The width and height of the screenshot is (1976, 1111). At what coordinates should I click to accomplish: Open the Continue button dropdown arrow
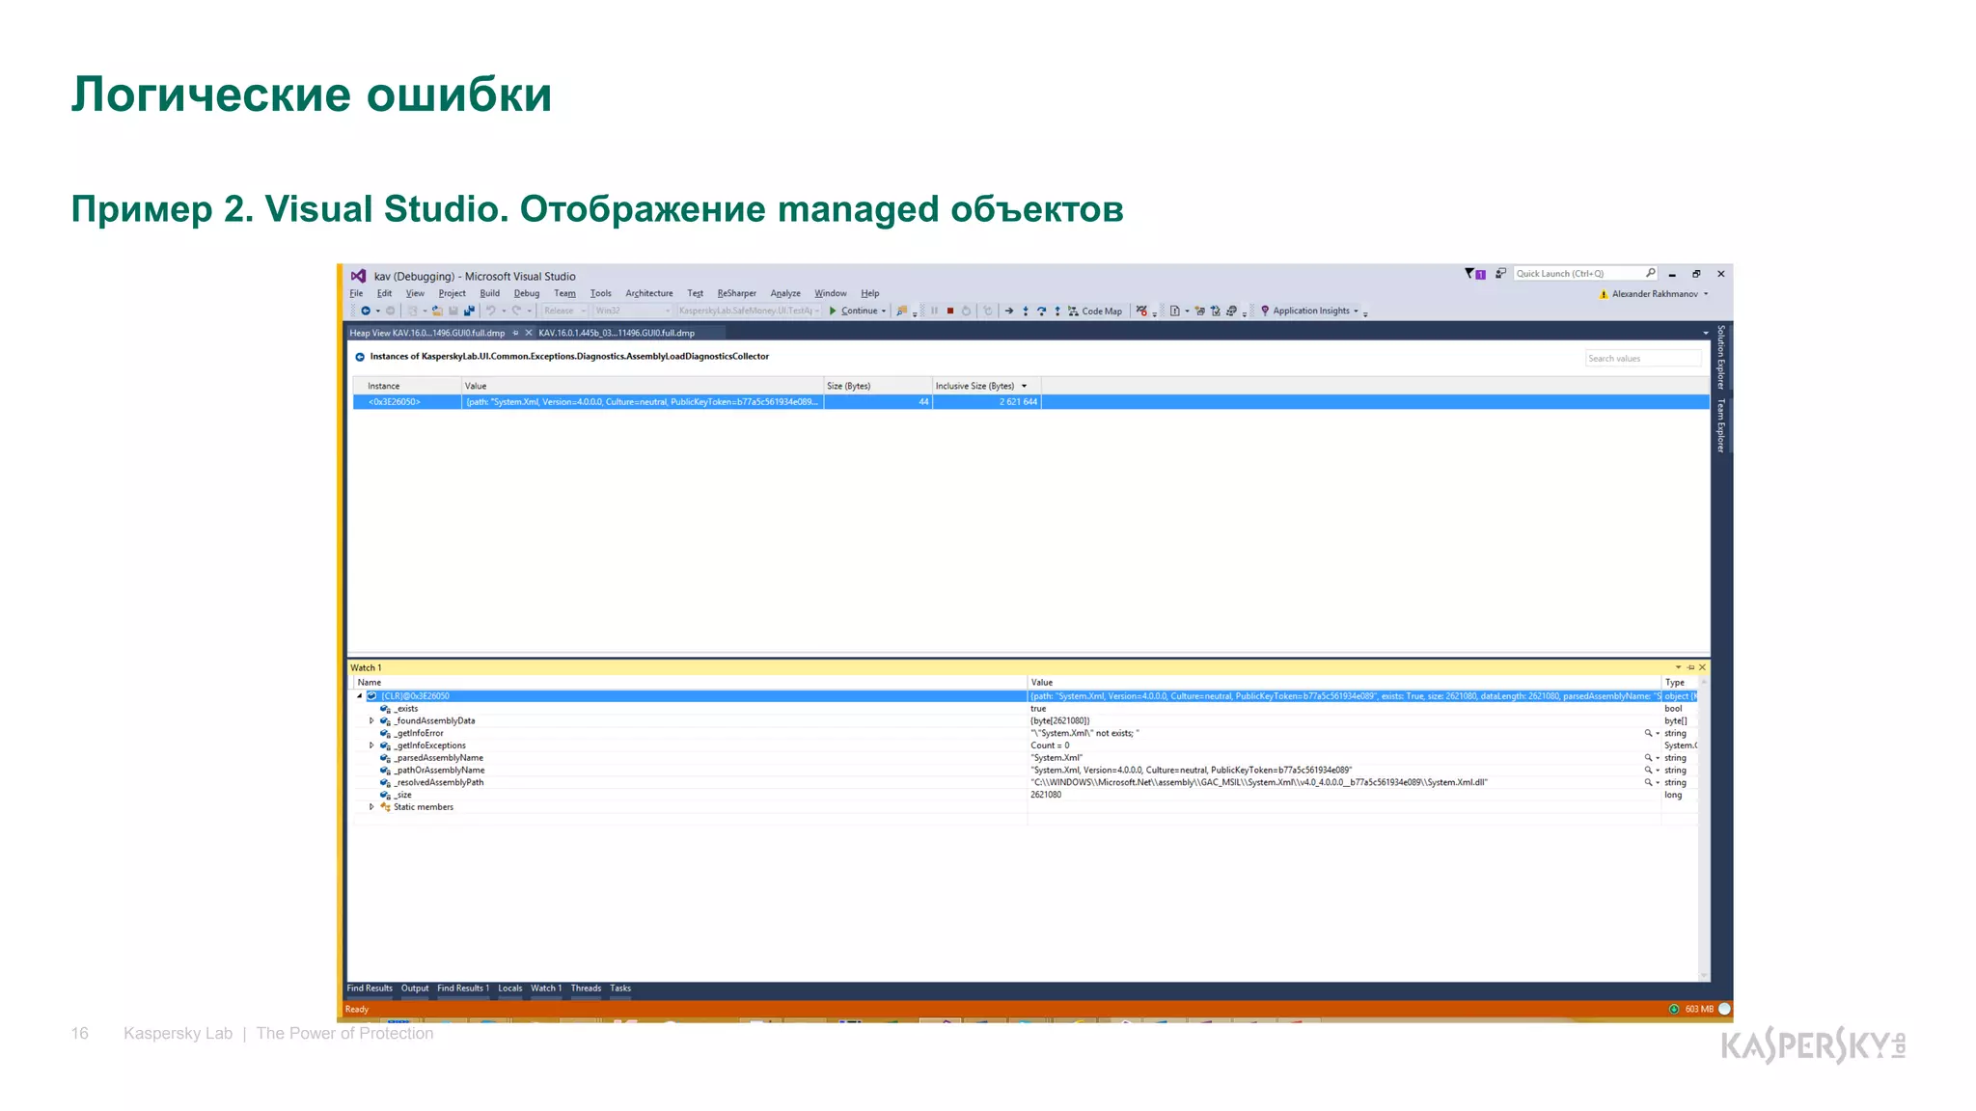(884, 311)
